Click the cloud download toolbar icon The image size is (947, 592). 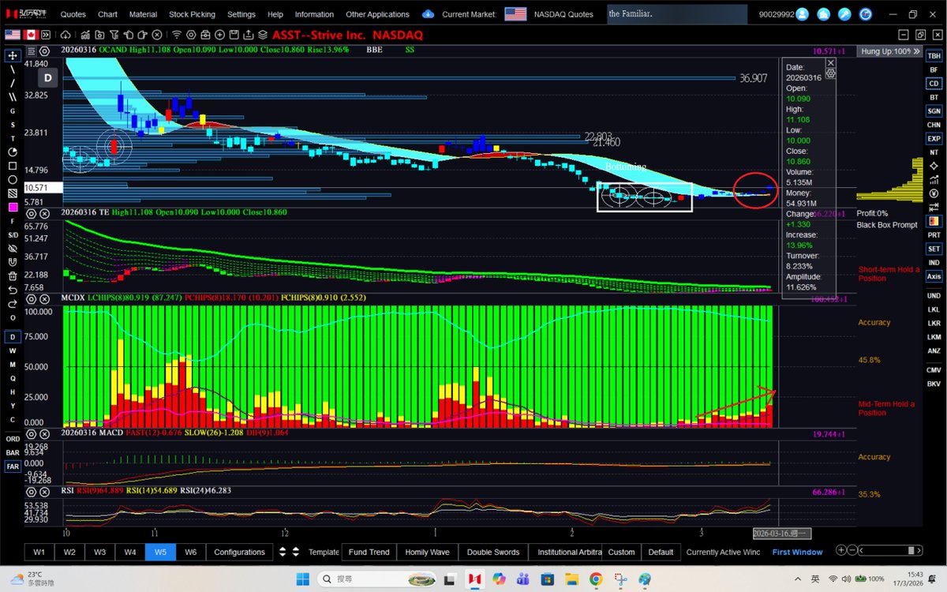pos(66,35)
